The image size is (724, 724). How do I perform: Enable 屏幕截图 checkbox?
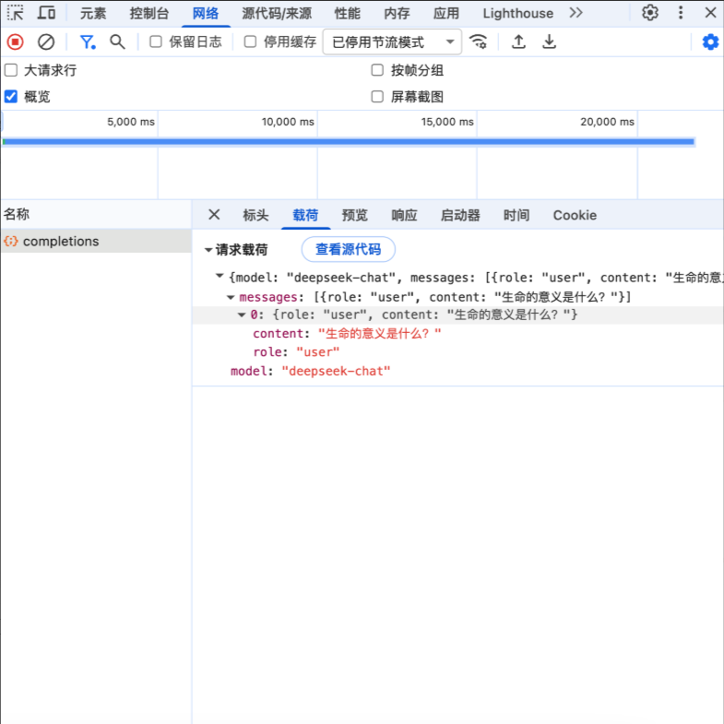coord(377,97)
